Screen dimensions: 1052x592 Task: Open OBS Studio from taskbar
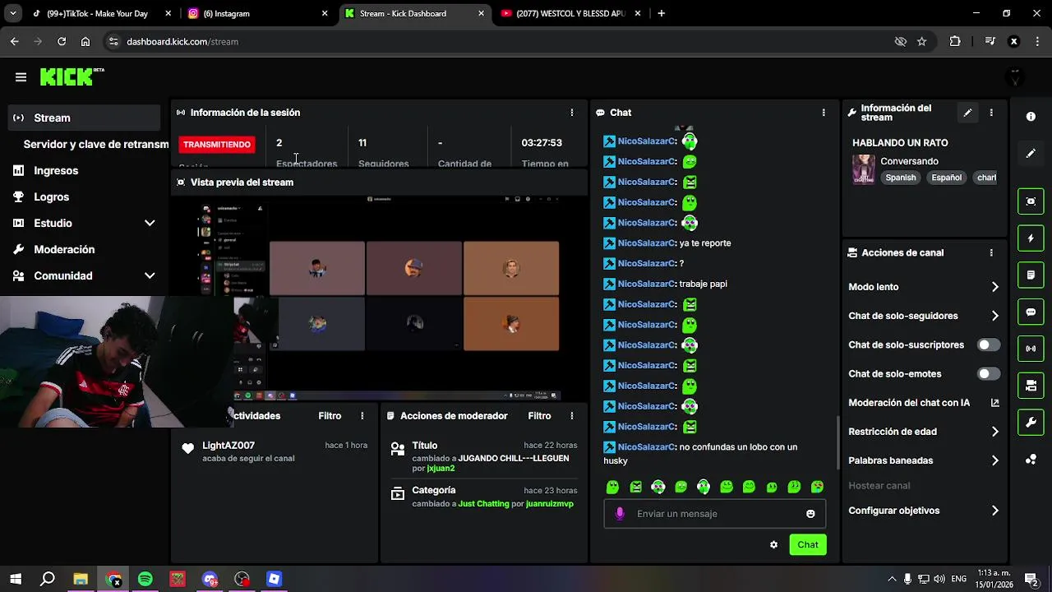pyautogui.click(x=242, y=580)
